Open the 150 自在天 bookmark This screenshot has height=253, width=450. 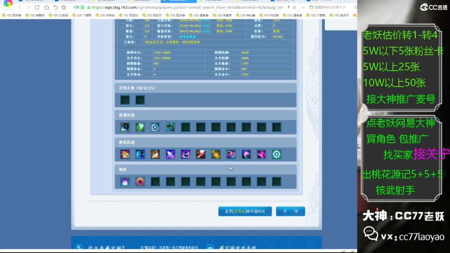tap(152, 15)
